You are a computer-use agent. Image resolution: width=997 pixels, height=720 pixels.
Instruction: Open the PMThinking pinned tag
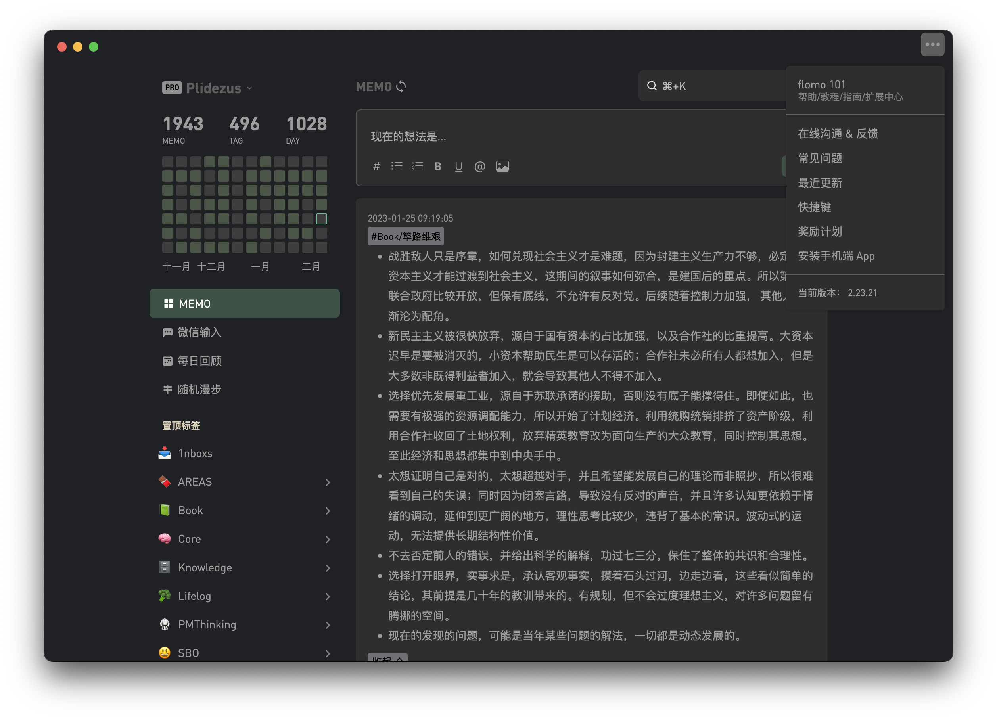point(244,624)
